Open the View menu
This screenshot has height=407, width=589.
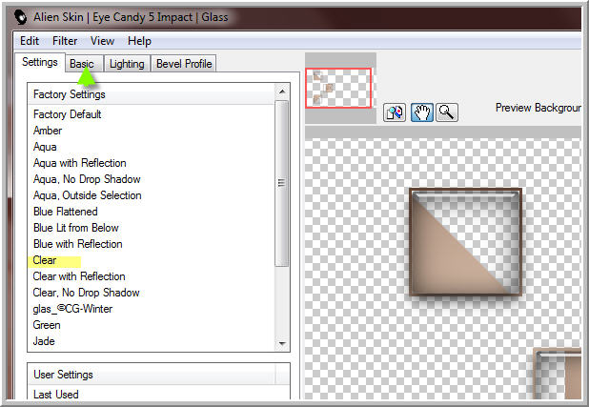102,41
